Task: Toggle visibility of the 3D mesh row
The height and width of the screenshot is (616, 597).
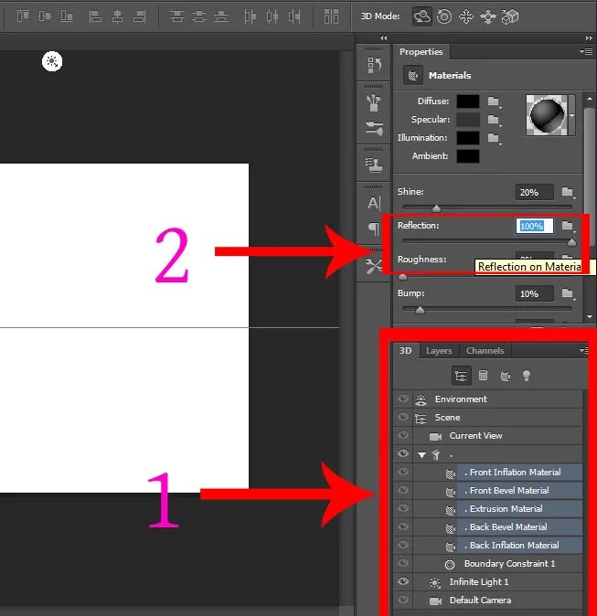Action: [403, 453]
